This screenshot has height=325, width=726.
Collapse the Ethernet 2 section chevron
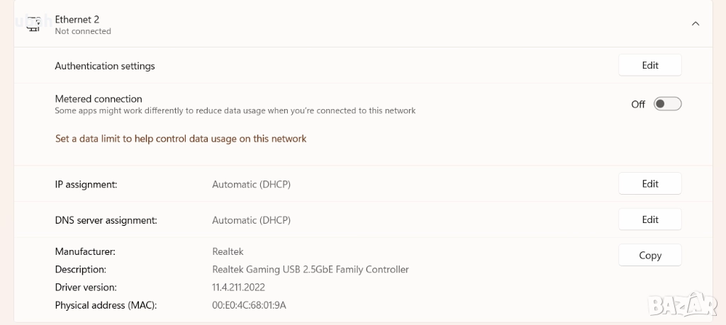[x=696, y=23]
